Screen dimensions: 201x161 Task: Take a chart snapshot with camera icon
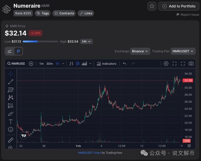click(191, 64)
